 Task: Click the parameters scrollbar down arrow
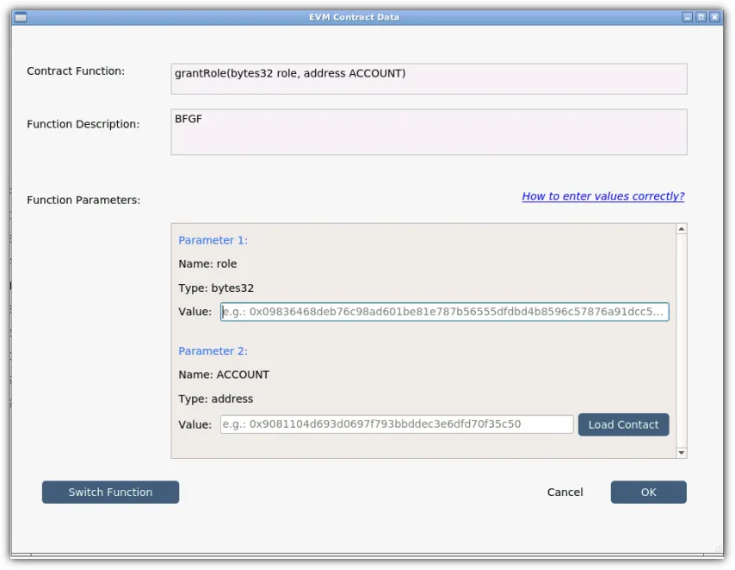click(682, 453)
